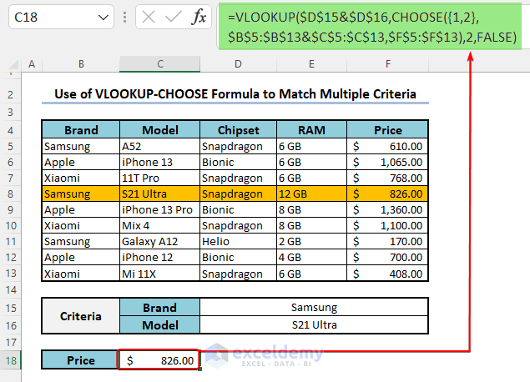The image size is (530, 382).
Task: Click the 1,065.00 price cell
Action: (388, 162)
